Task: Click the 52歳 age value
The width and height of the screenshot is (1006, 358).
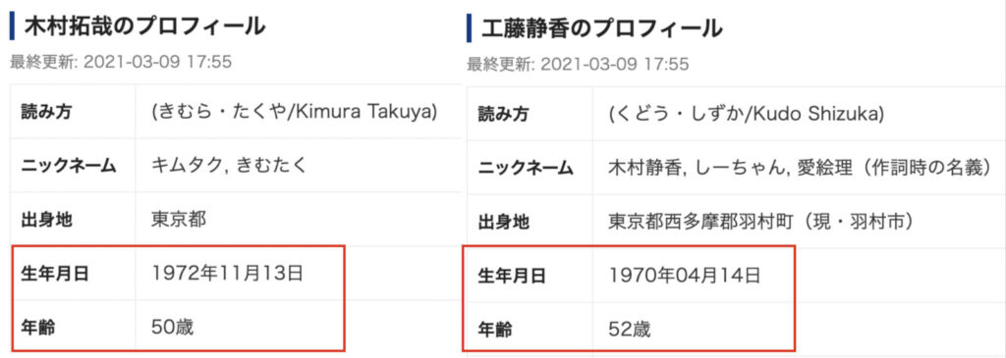Action: pos(630,330)
